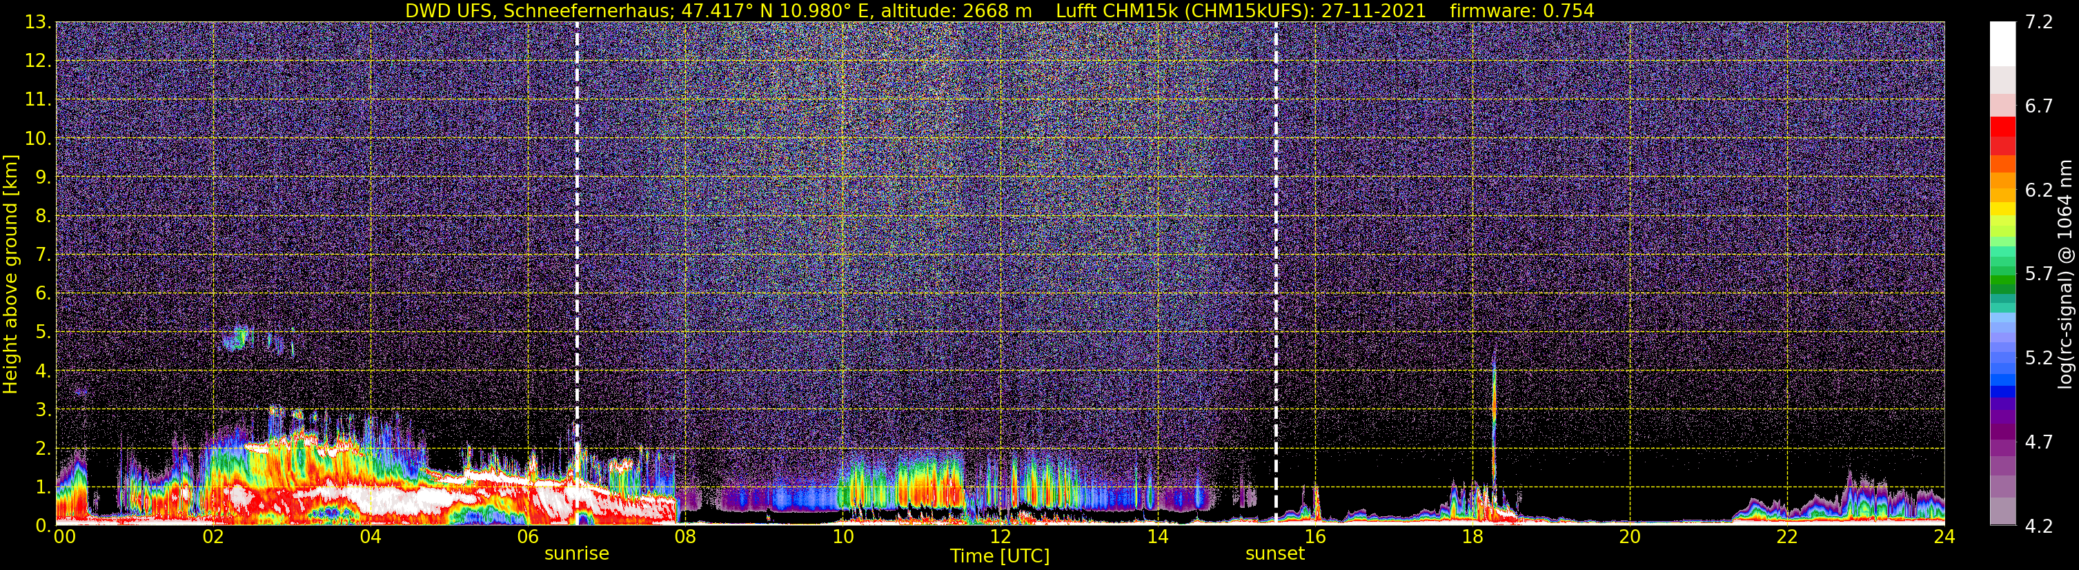The width and height of the screenshot is (2079, 570).
Task: Click the colorbar label 'log(rc-signal) @ 1064 nm'
Action: click(x=2065, y=275)
